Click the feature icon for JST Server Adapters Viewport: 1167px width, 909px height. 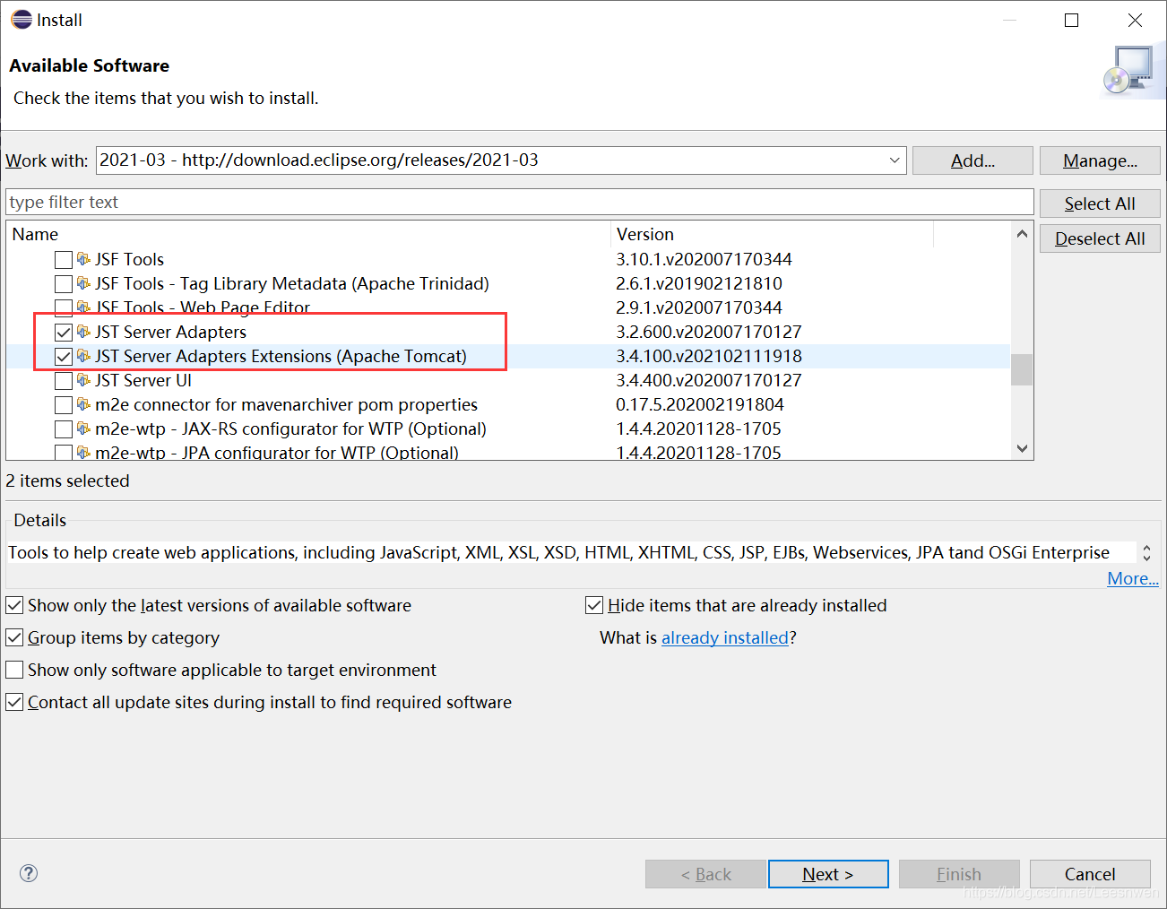click(x=83, y=332)
